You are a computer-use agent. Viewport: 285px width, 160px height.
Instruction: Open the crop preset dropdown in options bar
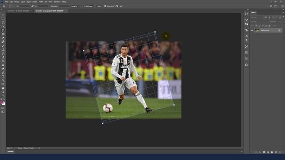point(10,6)
